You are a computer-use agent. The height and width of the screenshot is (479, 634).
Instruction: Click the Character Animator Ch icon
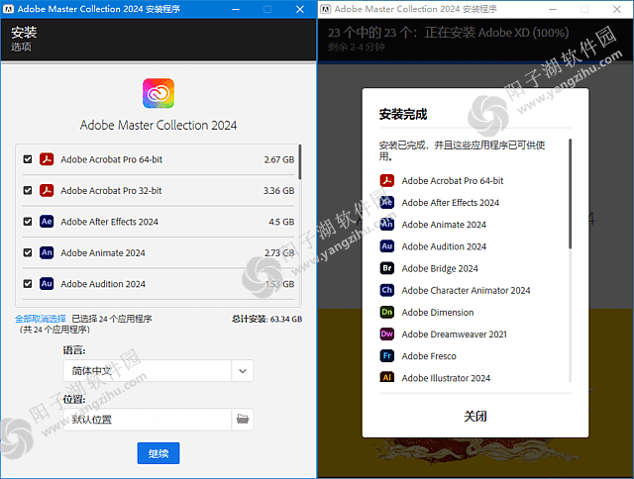(x=387, y=290)
